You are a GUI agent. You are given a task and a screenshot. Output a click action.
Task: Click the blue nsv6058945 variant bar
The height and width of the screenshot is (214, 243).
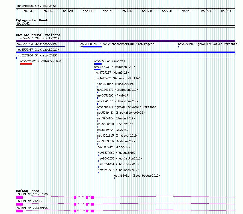[x=98, y=64]
